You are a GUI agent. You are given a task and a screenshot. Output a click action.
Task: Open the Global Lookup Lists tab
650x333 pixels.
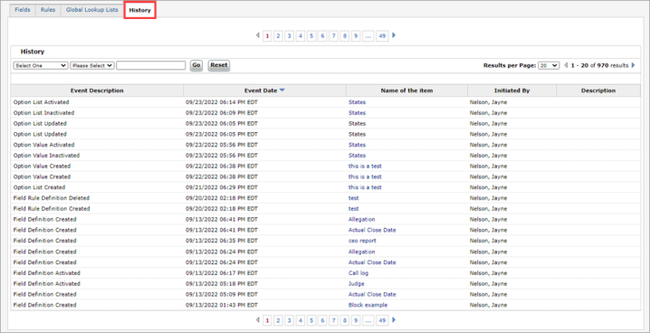92,10
